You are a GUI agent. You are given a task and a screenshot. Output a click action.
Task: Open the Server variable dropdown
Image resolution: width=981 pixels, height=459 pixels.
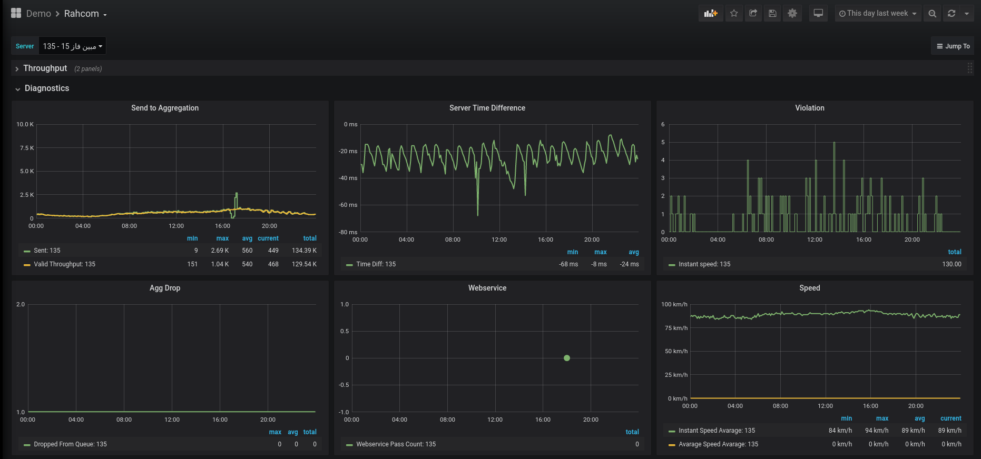[72, 46]
